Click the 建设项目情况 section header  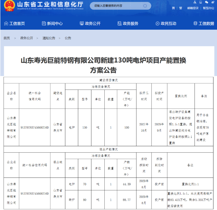coord(108,80)
